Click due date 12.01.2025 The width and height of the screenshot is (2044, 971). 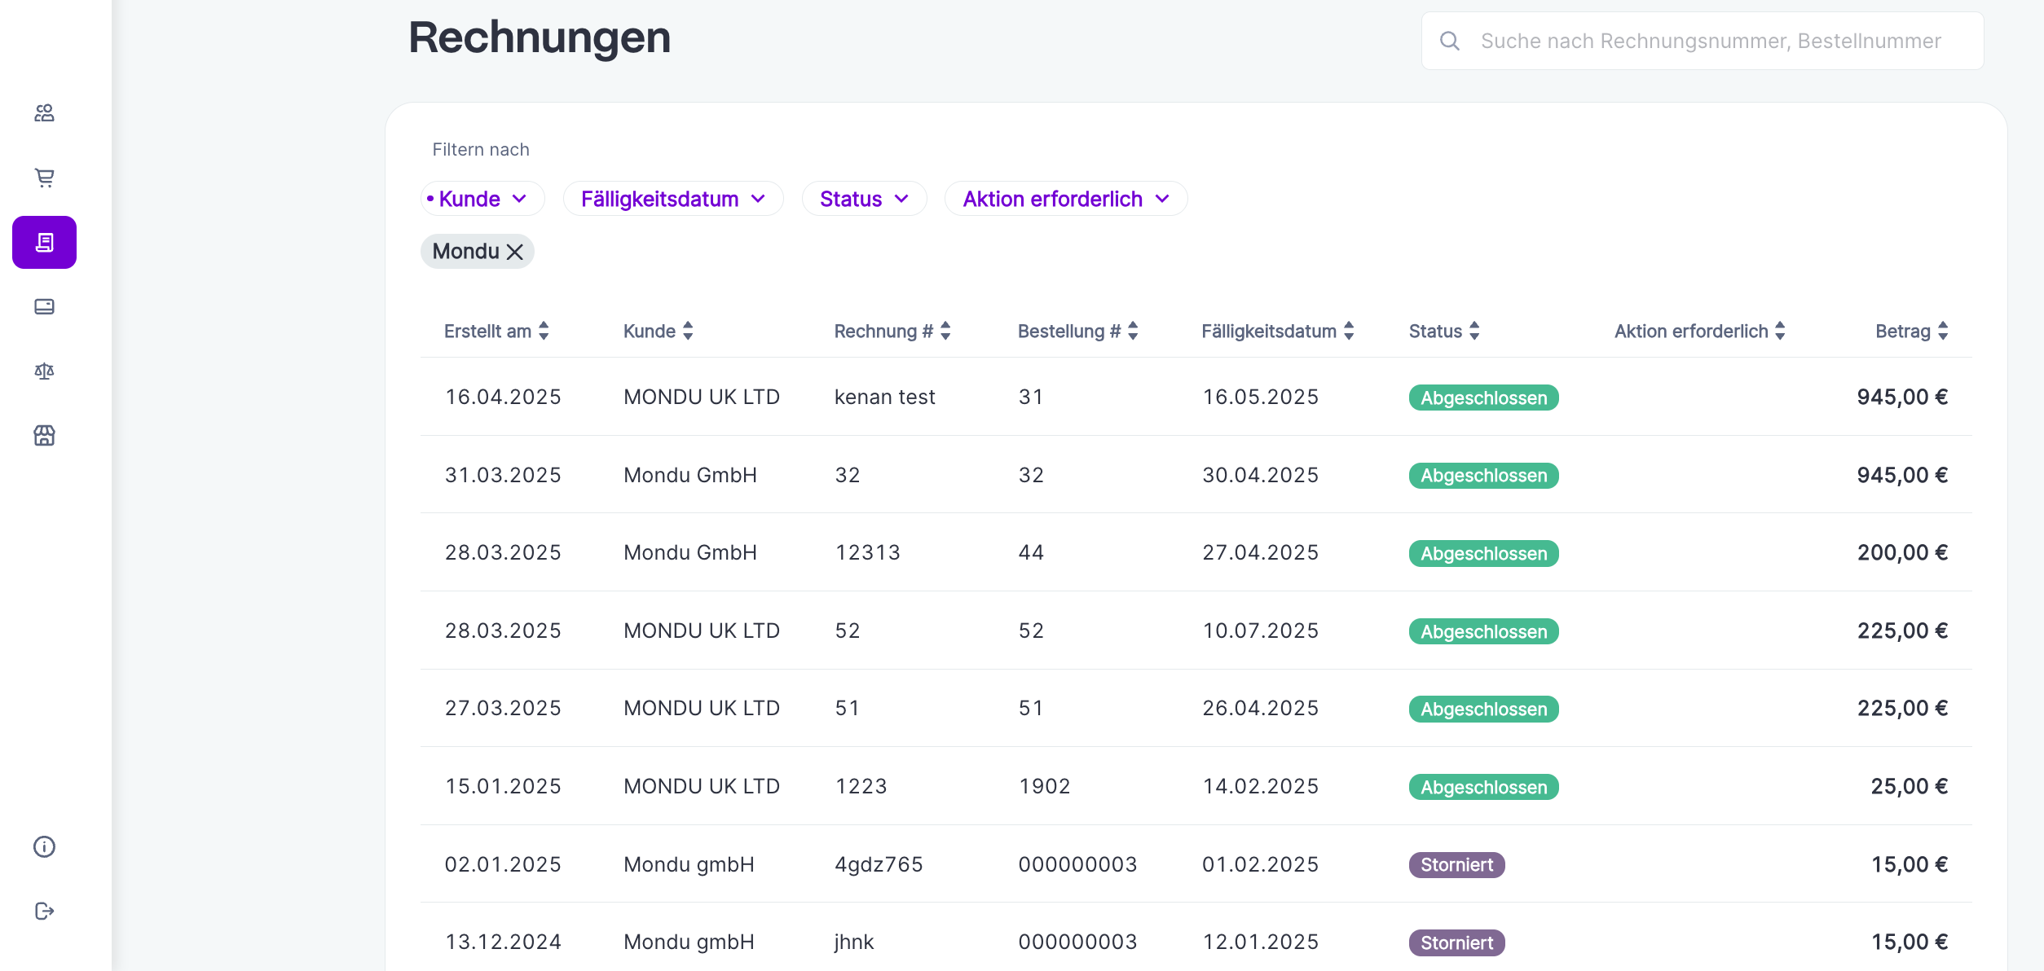[1260, 942]
